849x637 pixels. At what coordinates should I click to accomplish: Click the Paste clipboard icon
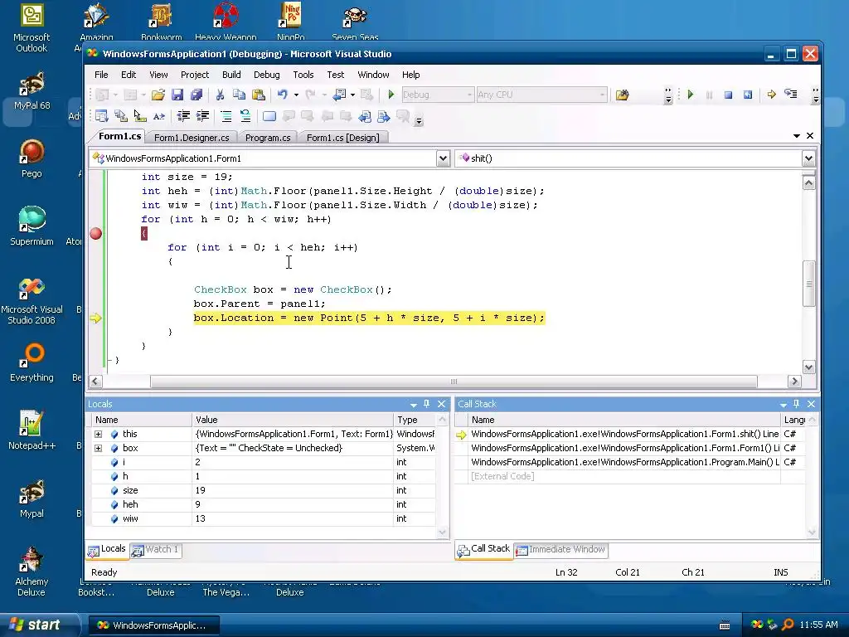tap(259, 95)
